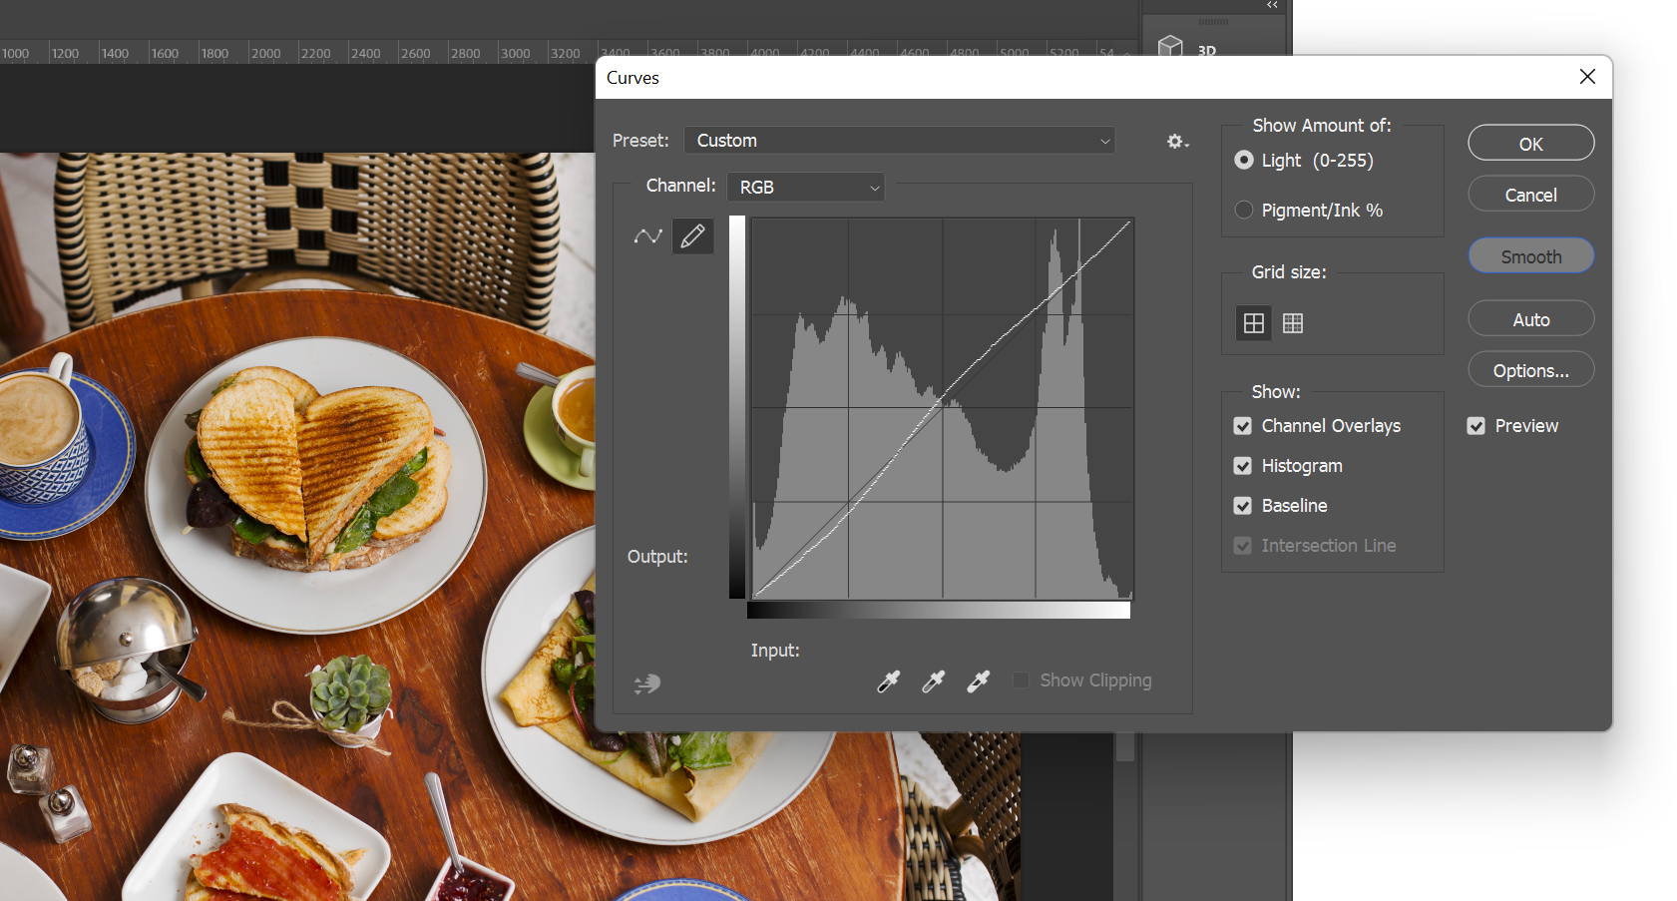Select the edit points curve tool
Screen dimensions: 1677x901
pos(647,236)
